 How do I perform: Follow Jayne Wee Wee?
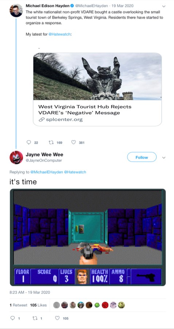coord(142,157)
